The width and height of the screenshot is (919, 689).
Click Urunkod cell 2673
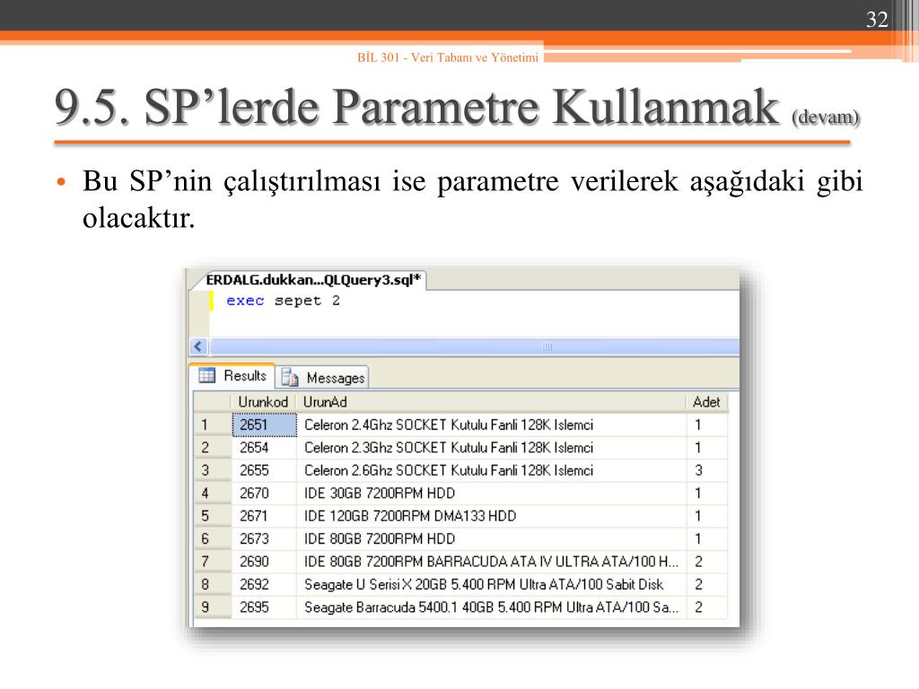point(264,539)
